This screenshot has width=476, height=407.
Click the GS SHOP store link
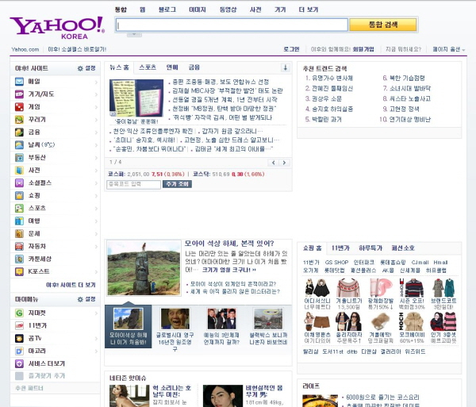pos(336,263)
